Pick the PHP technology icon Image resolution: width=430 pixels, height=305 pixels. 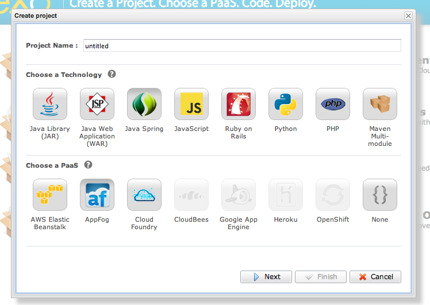click(x=333, y=104)
